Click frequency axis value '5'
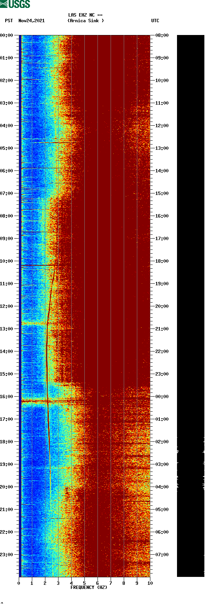Screen dimensions: 207x607 (84, 583)
